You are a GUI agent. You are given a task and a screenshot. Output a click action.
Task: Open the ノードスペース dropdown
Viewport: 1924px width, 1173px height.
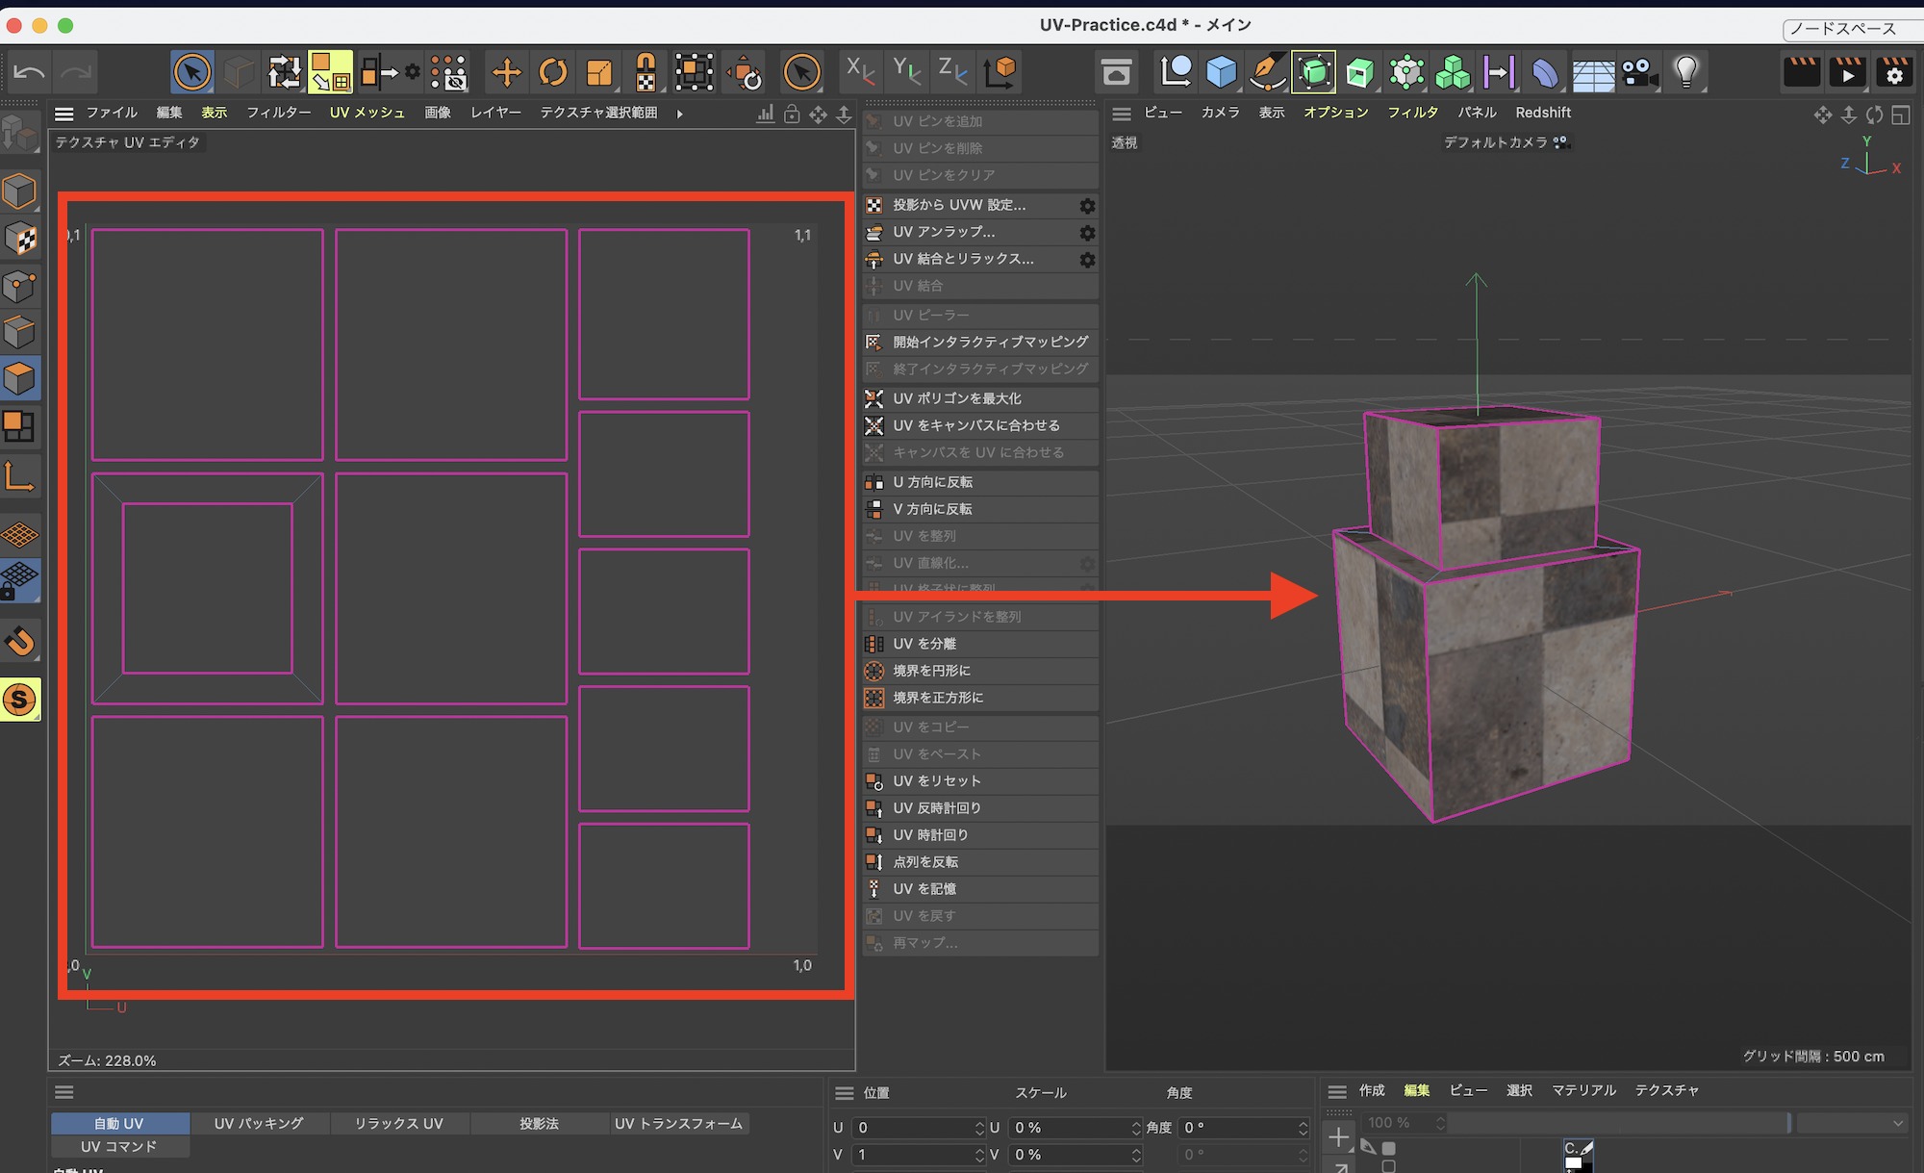coord(1851,29)
